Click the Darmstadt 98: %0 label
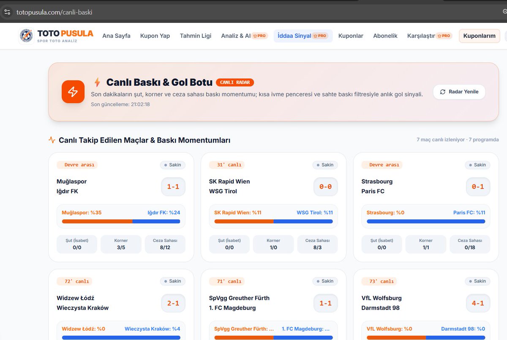 [x=463, y=329]
